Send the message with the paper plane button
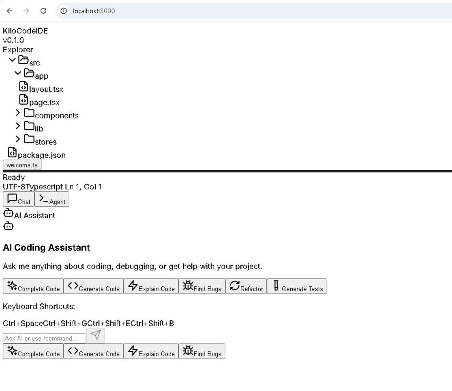 pos(96,336)
